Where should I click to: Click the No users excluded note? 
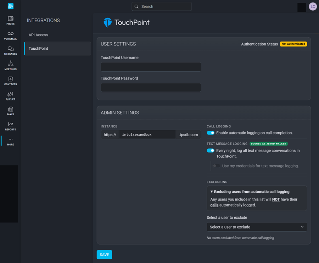240,238
